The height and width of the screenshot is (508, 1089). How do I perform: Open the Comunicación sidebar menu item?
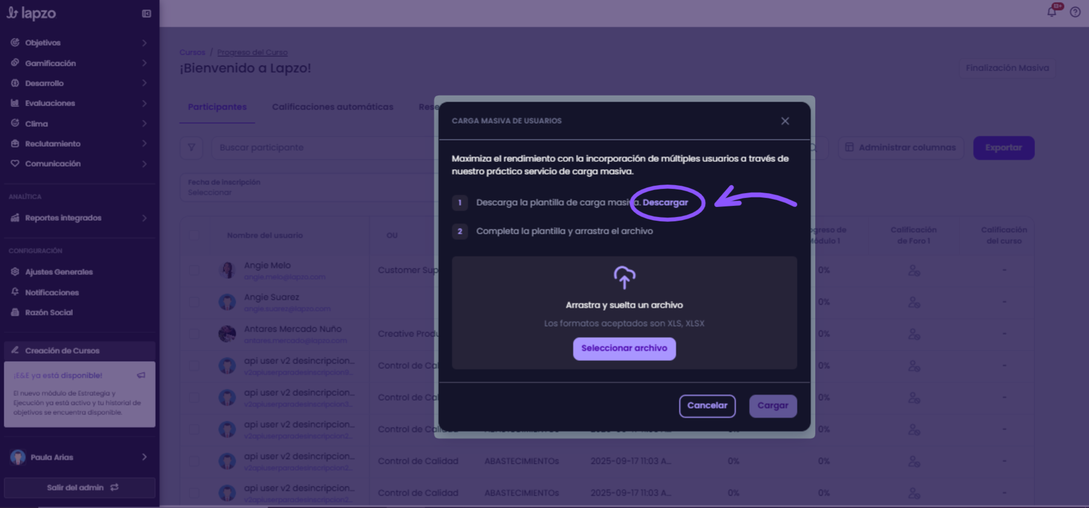pyautogui.click(x=80, y=163)
